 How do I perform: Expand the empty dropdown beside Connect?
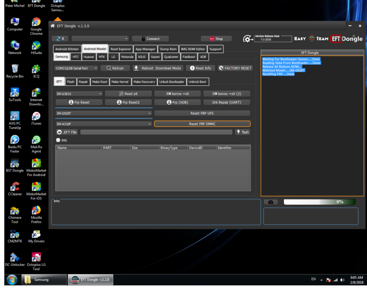pyautogui.click(x=100, y=39)
